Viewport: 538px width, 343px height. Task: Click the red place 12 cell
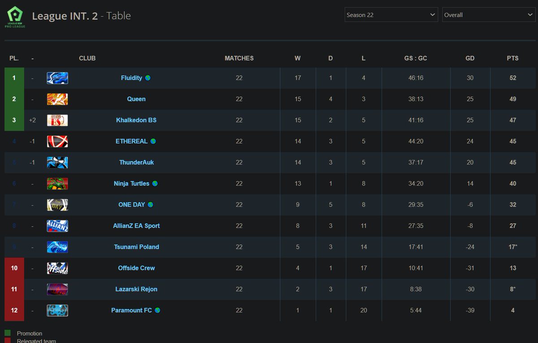tap(14, 310)
